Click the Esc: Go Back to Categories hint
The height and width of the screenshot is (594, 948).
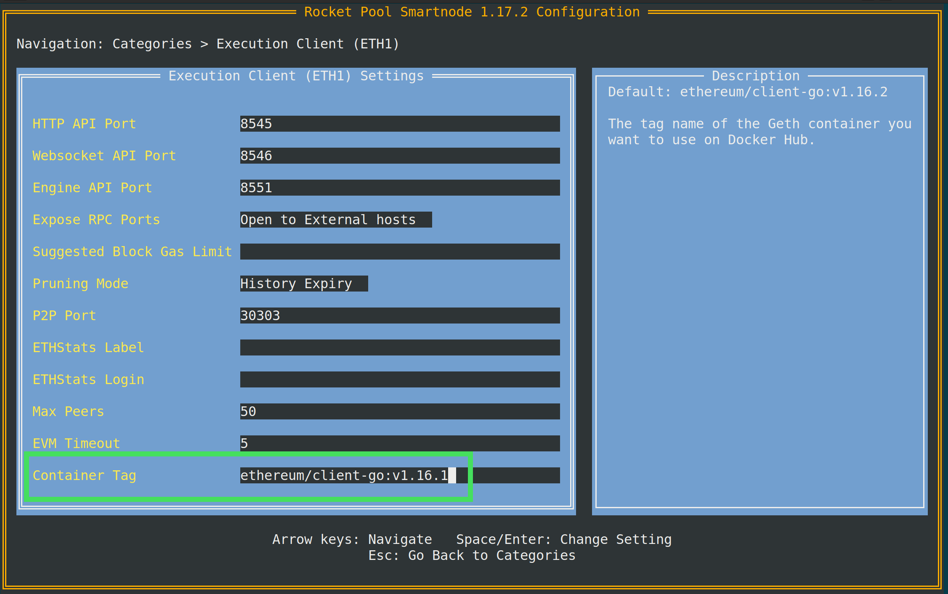pyautogui.click(x=472, y=555)
